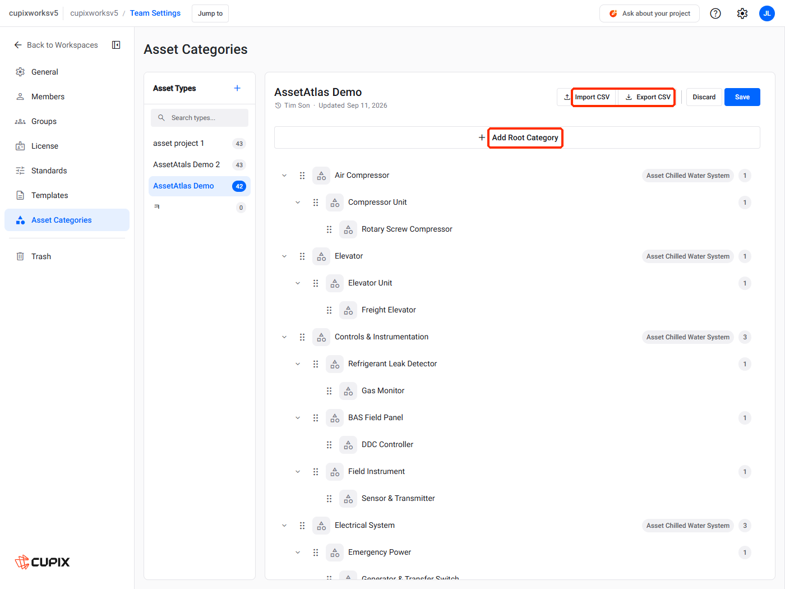This screenshot has width=785, height=589.
Task: Collapse Refrigerant Leak Detector subcategory
Action: click(x=298, y=364)
